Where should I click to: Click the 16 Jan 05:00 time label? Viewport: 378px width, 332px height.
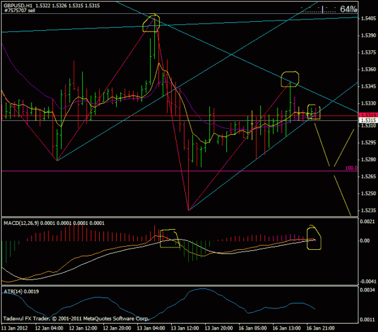click(x=253, y=328)
